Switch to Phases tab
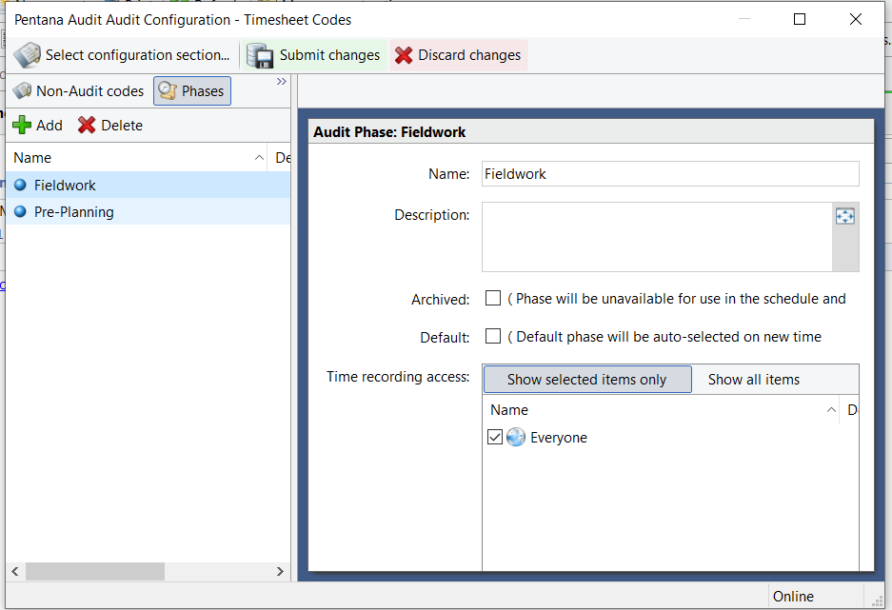892x610 pixels. 192,91
